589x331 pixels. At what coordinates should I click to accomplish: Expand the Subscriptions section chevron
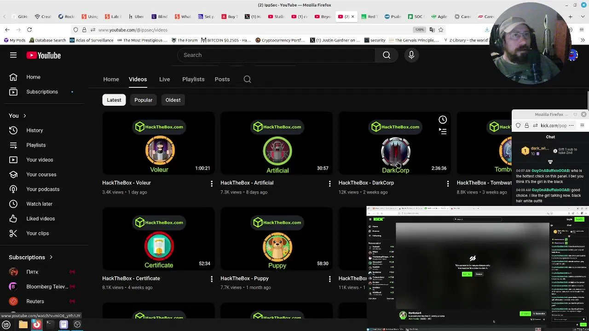point(51,257)
